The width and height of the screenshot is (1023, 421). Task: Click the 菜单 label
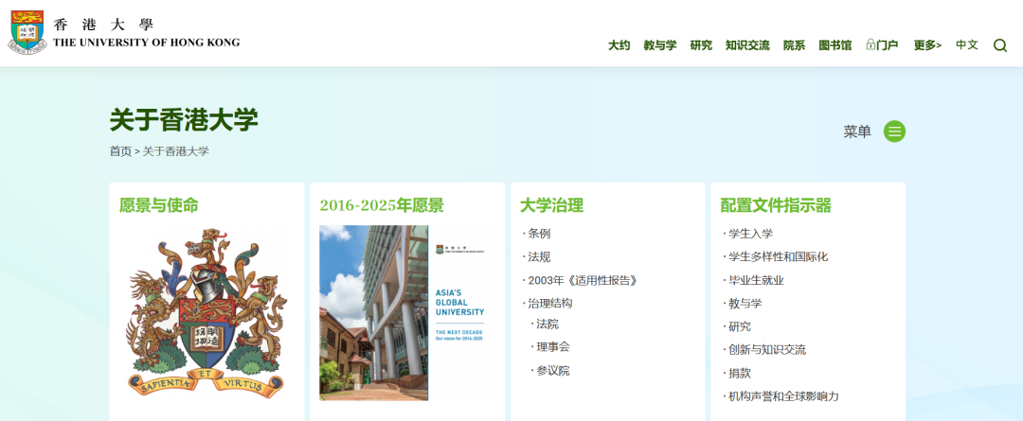pos(856,132)
